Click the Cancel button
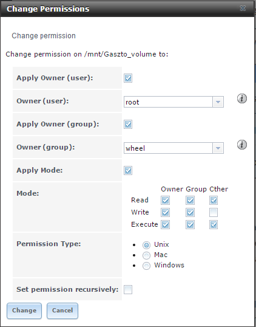This screenshot has width=256, height=327. [x=62, y=311]
